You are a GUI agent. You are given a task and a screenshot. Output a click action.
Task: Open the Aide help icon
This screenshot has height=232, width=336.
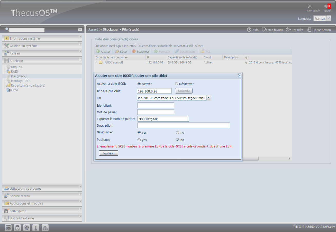249,30
